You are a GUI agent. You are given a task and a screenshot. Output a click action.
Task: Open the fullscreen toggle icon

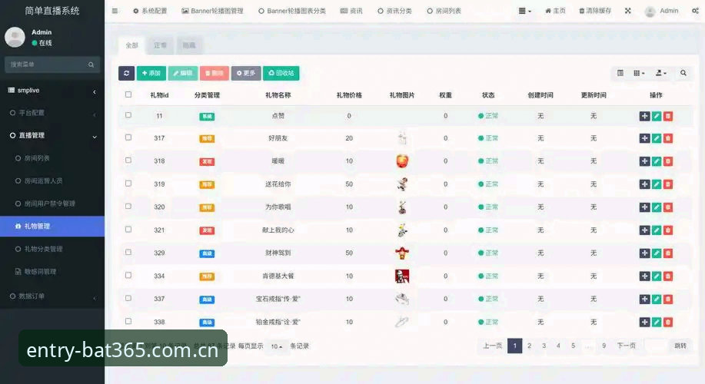click(627, 11)
